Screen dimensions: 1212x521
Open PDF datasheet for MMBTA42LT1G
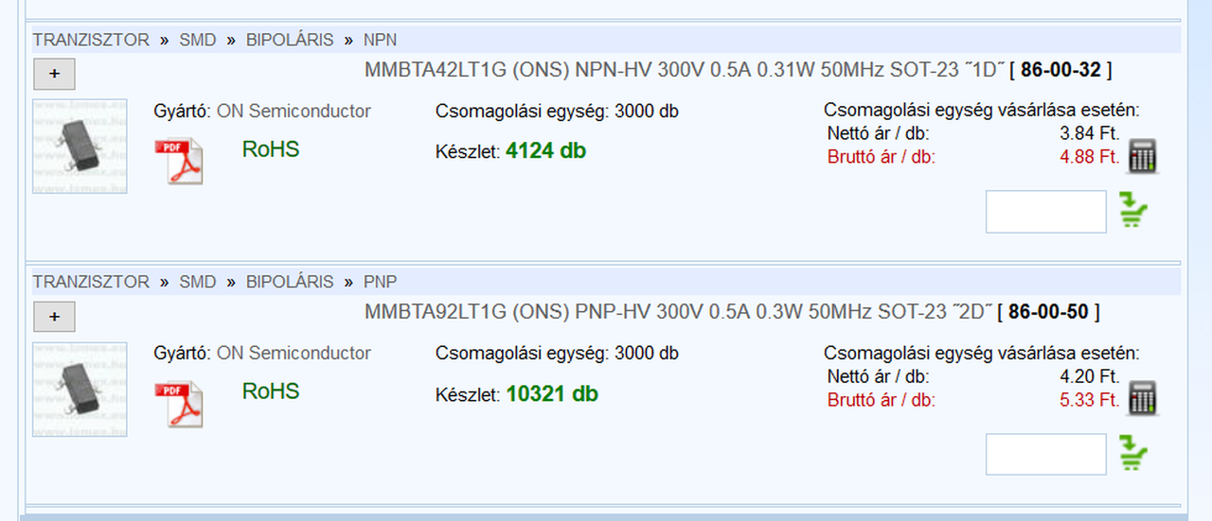[x=179, y=160]
